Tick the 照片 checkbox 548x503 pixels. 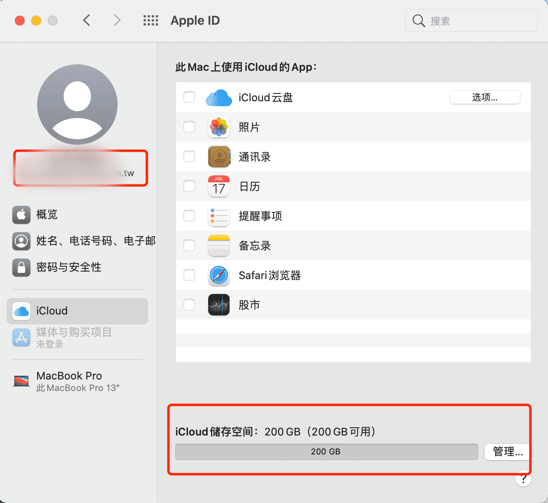click(x=189, y=127)
